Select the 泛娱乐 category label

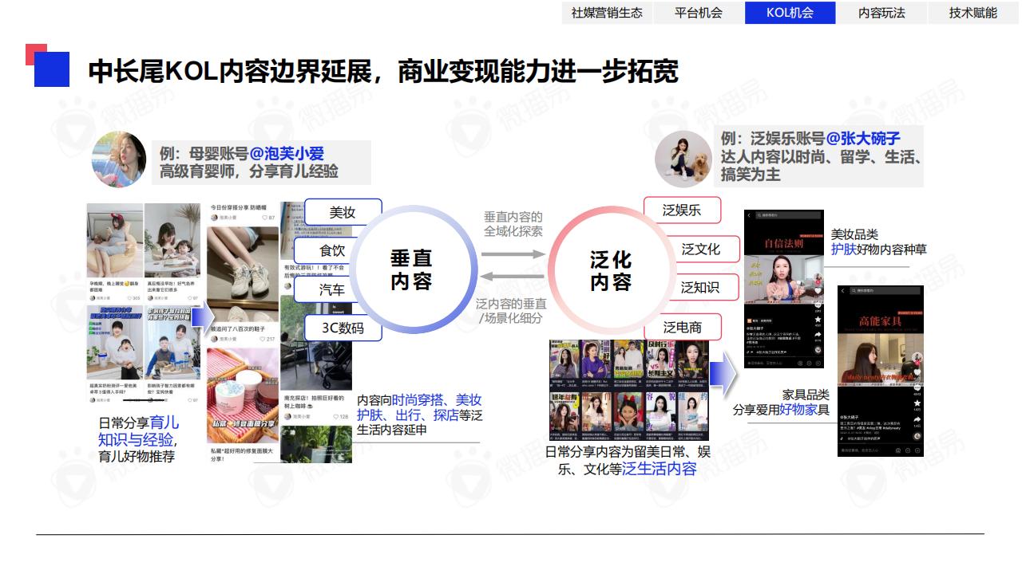(682, 210)
